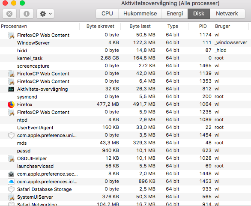This screenshot has height=206, width=251.
Task: Click icon of FirefoxCP Web Content PID 1139
Action: click(11, 74)
